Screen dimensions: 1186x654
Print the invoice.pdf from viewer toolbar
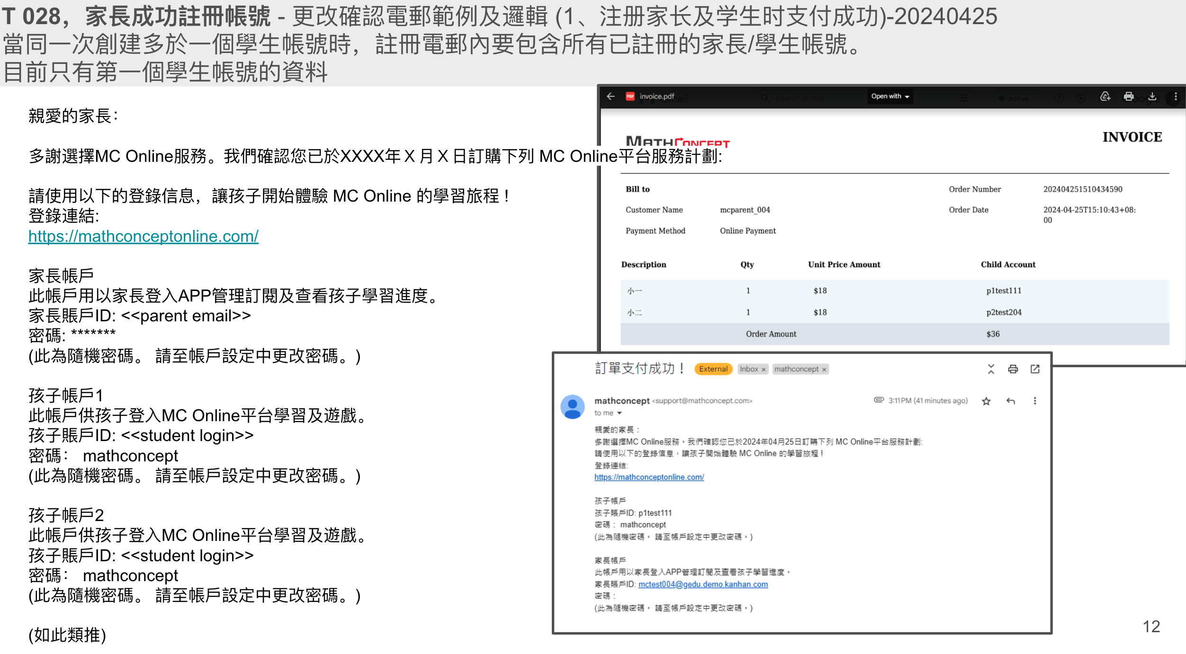point(1129,97)
